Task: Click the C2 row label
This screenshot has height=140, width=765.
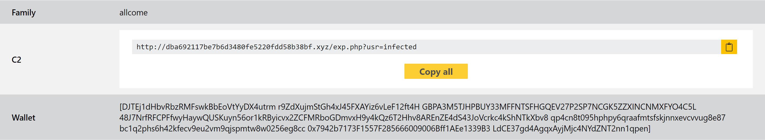Action: click(x=16, y=60)
